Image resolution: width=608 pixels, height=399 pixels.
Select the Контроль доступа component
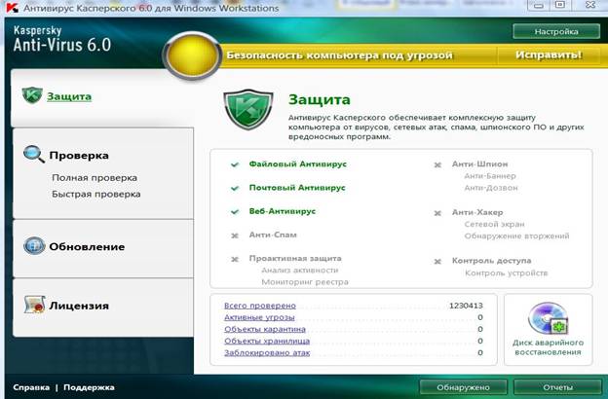pyautogui.click(x=491, y=261)
